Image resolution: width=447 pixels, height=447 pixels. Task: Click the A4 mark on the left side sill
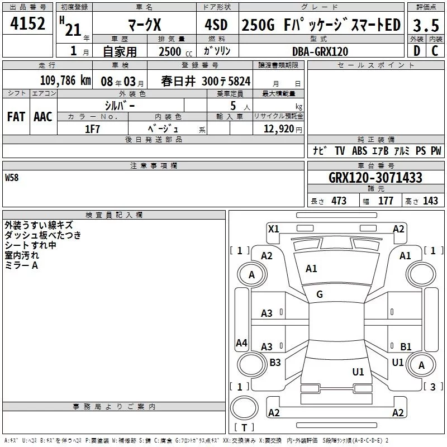(x=241, y=343)
